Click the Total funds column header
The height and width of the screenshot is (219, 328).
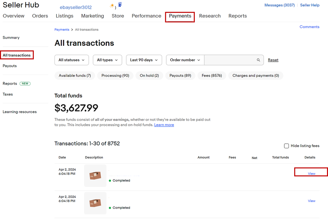pos(280,157)
